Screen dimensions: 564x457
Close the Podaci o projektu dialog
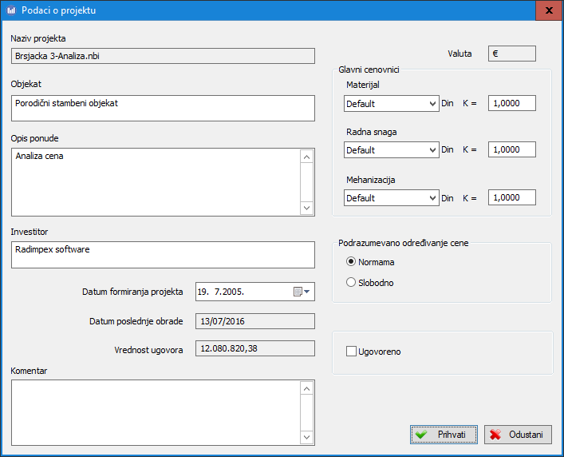pyautogui.click(x=546, y=11)
